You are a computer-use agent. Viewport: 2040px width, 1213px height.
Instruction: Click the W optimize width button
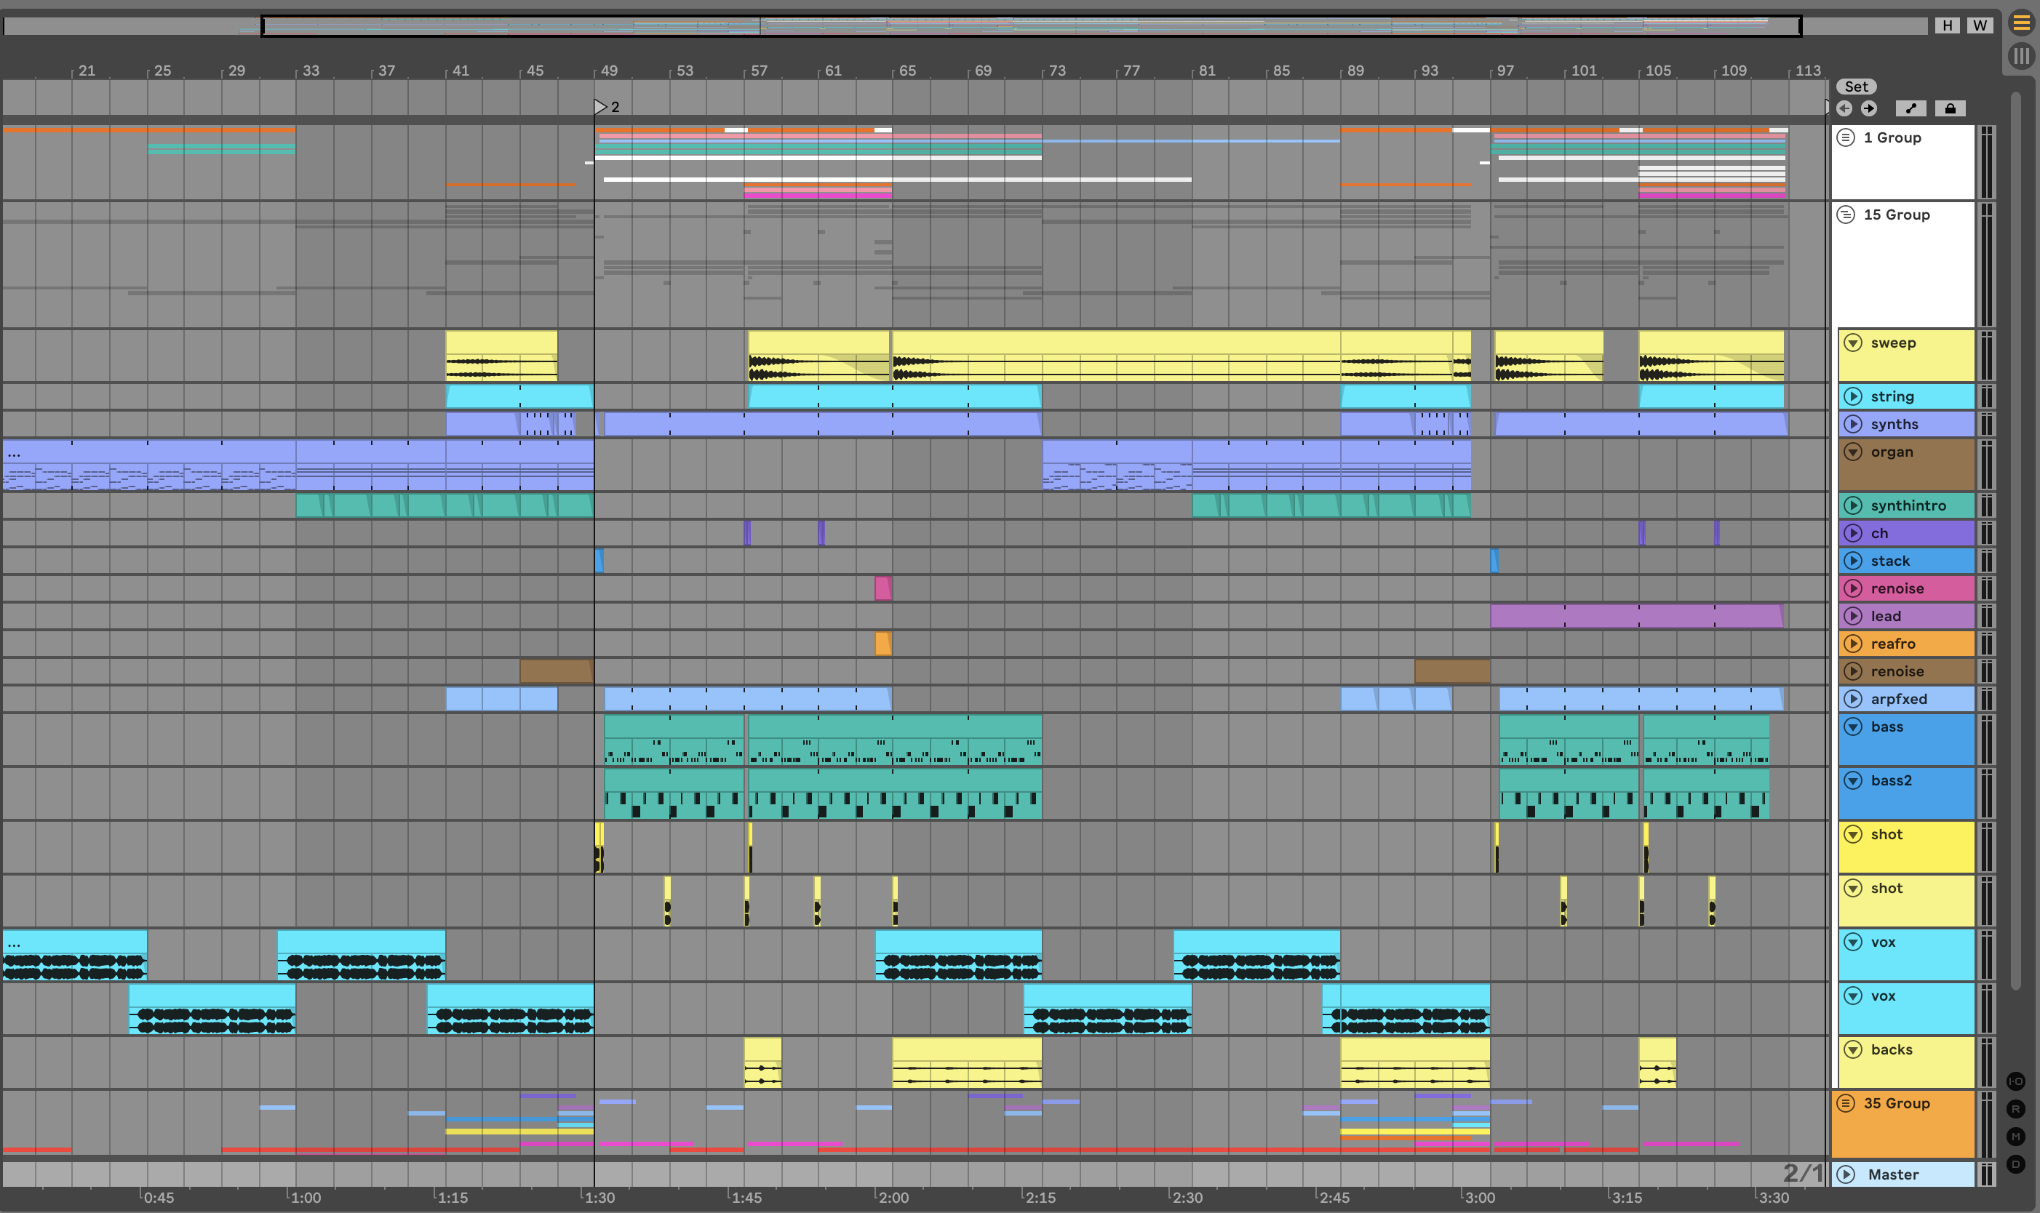click(x=1980, y=25)
